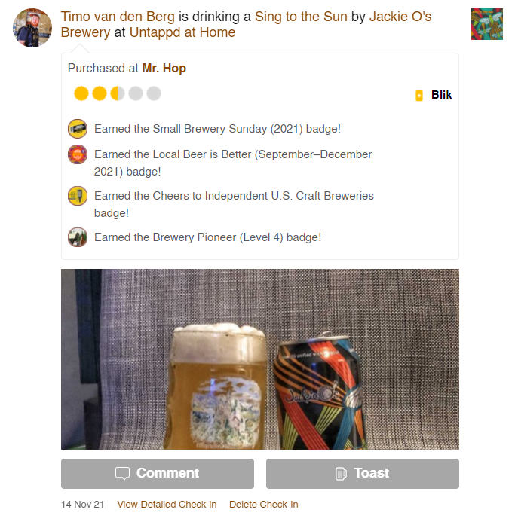Viewport: 515px width, 522px height.
Task: Open Timo van den Berg's profile avatar
Action: (32, 28)
